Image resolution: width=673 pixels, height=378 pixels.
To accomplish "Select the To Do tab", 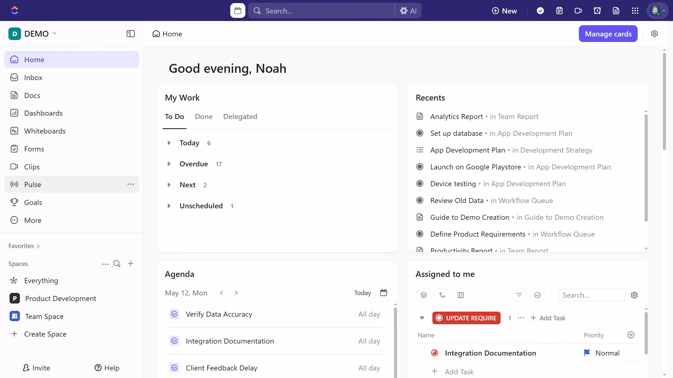I will [x=174, y=116].
